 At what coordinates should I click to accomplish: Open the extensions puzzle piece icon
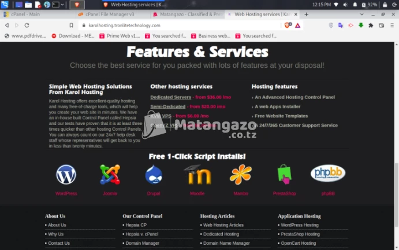tap(371, 25)
